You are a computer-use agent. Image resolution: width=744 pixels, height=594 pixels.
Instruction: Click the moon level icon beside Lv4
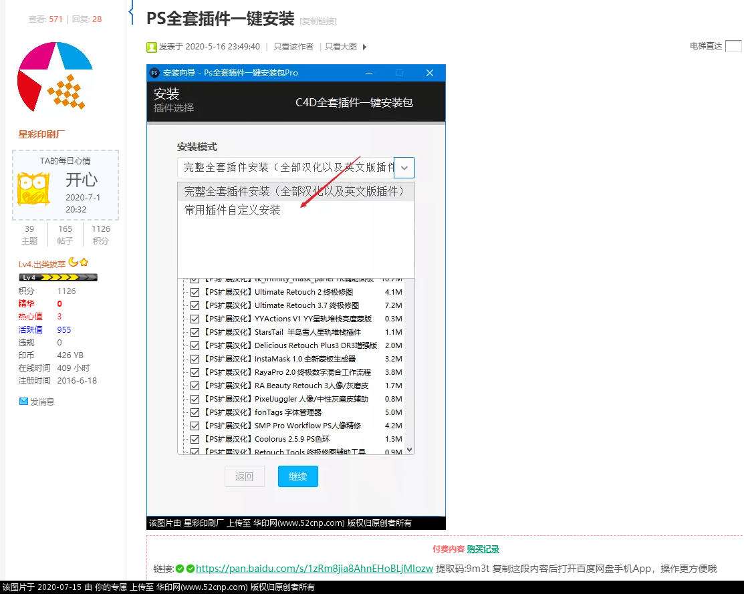[x=73, y=262]
